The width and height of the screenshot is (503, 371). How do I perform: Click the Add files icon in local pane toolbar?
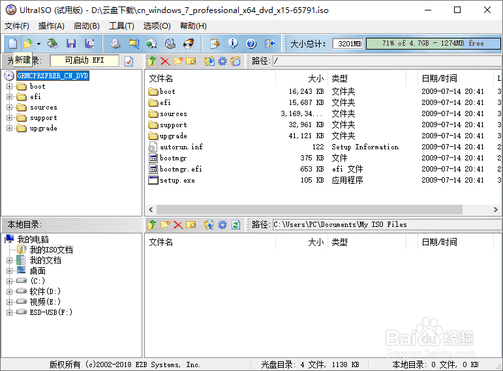[x=209, y=225]
